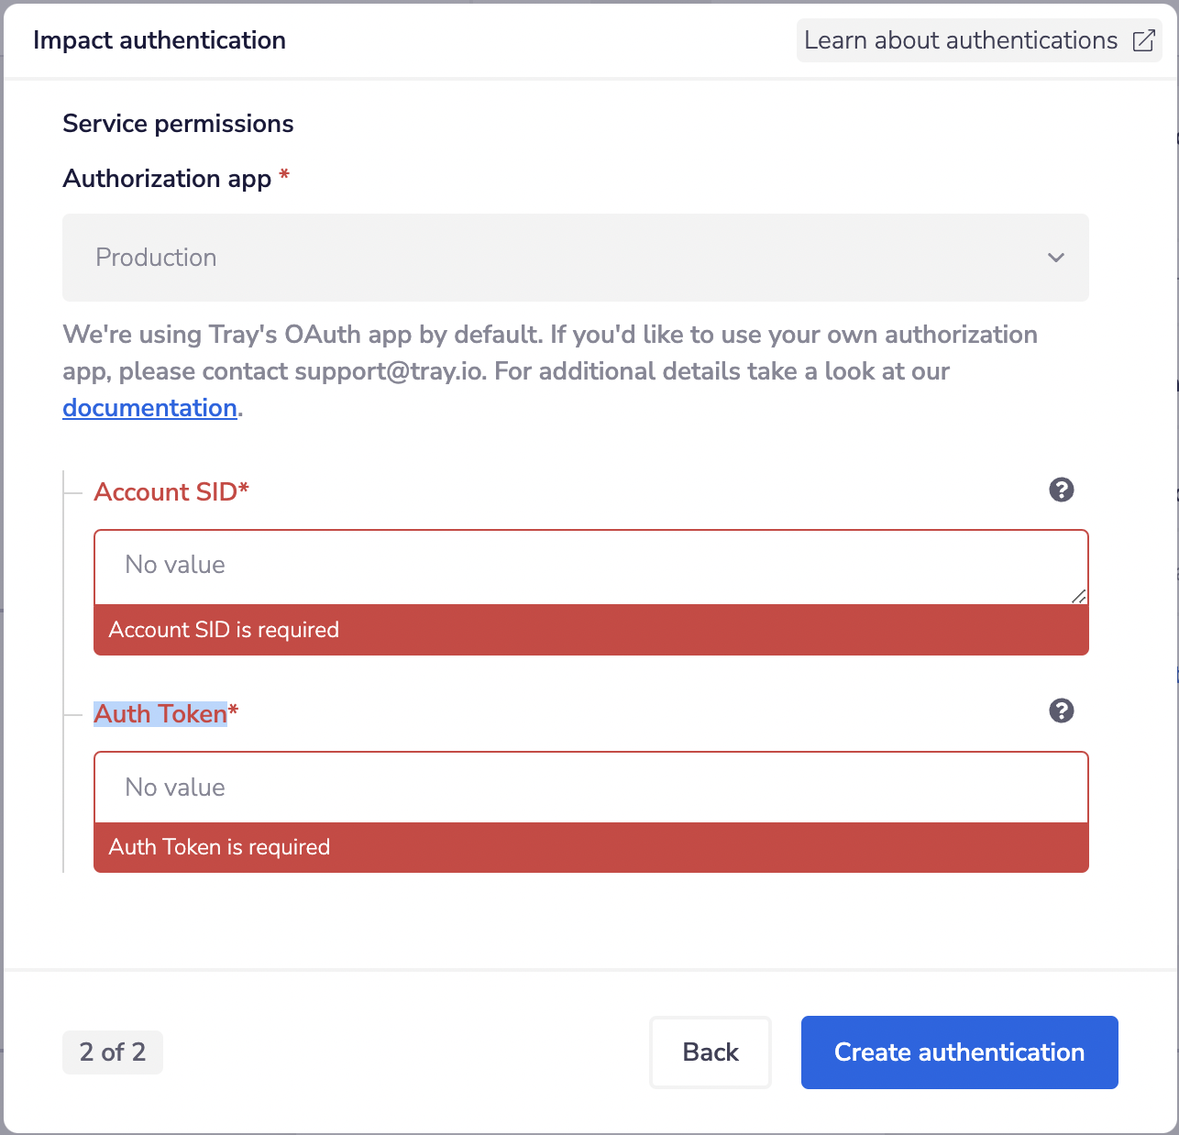This screenshot has height=1135, width=1179.
Task: Click the Impact authentication title
Action: pos(160,40)
